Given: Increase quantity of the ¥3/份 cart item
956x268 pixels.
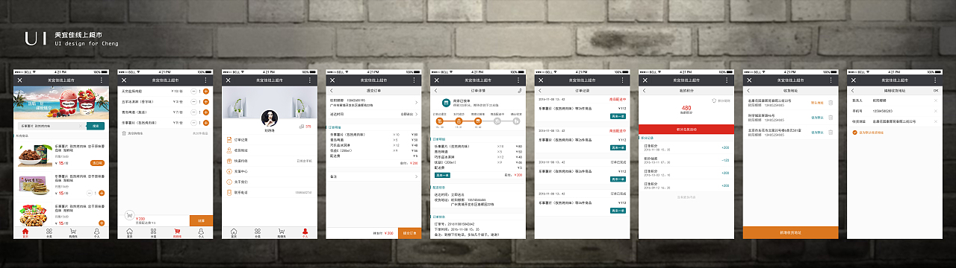Looking at the screenshot, I should [x=205, y=102].
